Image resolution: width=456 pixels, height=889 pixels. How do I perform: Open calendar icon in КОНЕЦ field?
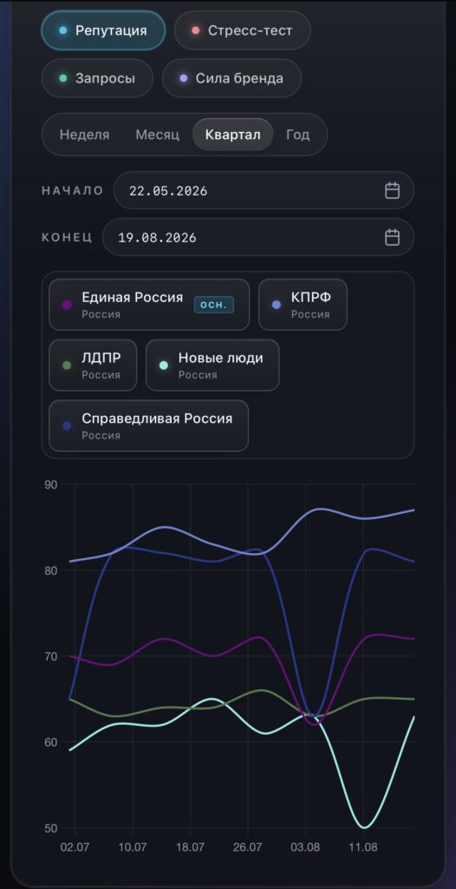393,237
